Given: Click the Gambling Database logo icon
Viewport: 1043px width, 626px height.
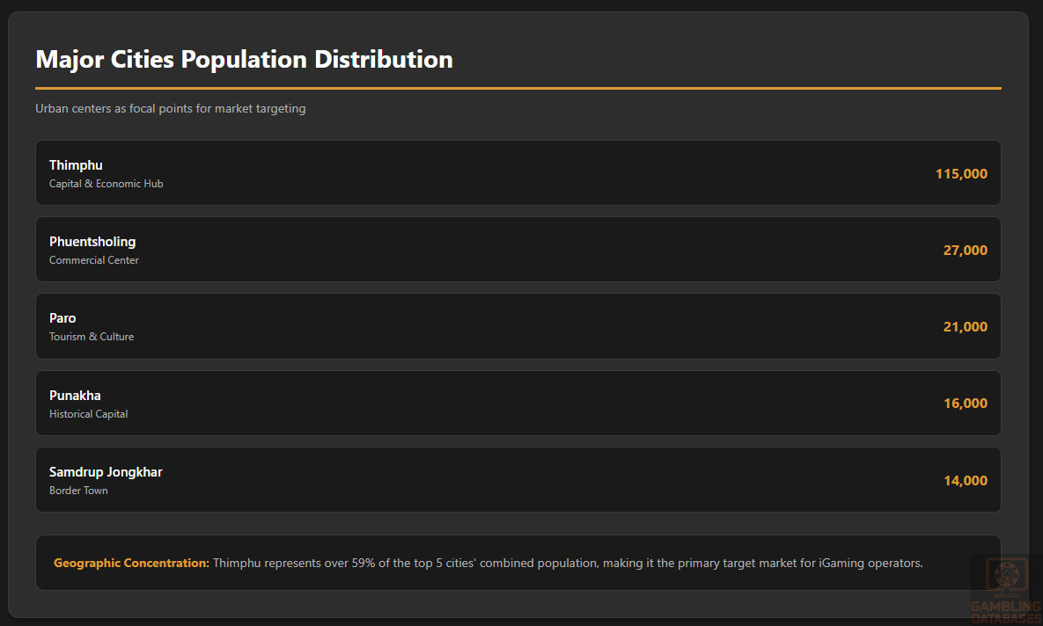Looking at the screenshot, I should (x=1005, y=578).
